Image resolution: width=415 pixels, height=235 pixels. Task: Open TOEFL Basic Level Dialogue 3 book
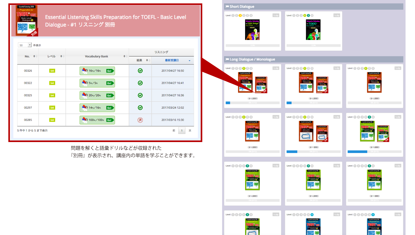[x=374, y=82]
